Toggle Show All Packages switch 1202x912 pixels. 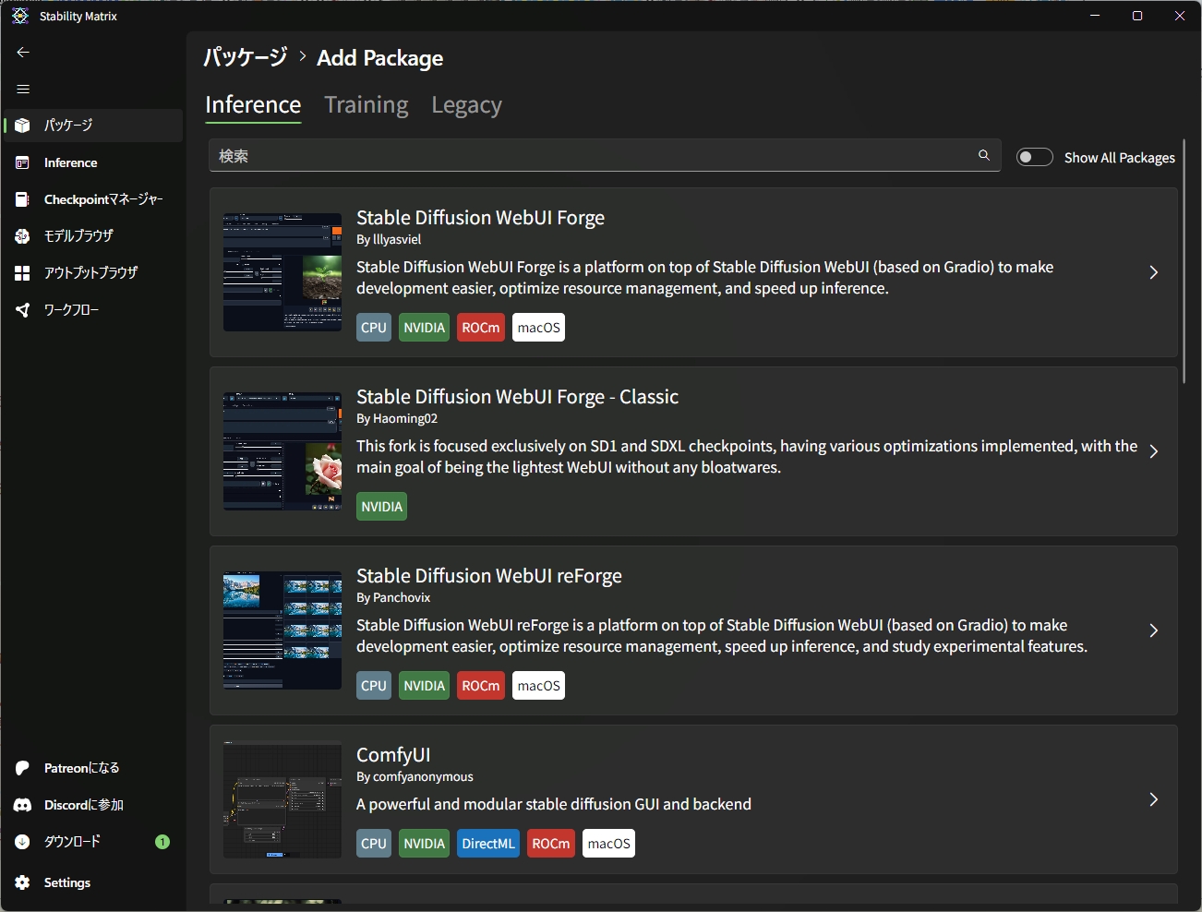(1035, 157)
